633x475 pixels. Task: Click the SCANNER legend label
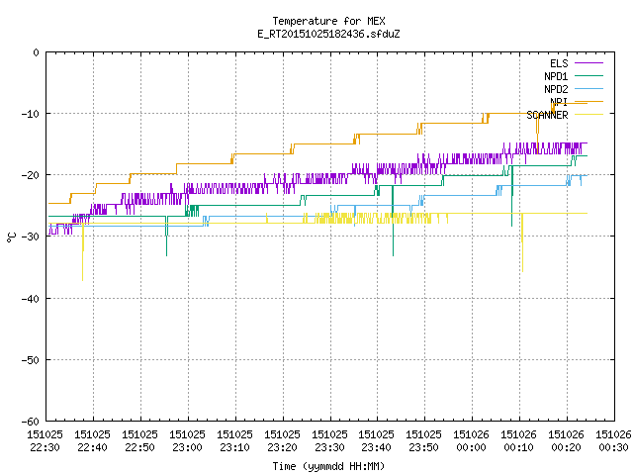coord(547,115)
